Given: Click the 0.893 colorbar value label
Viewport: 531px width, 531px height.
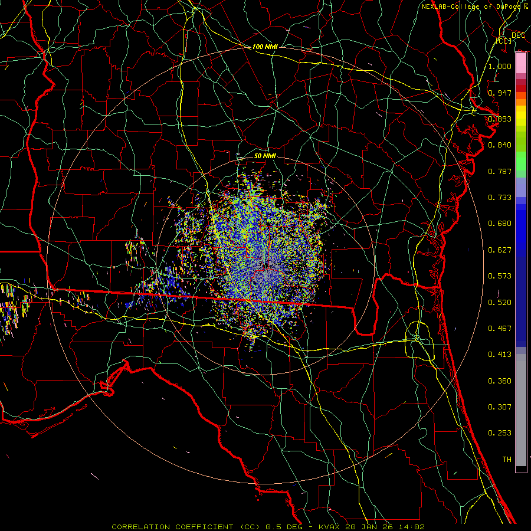Looking at the screenshot, I should 500,119.
